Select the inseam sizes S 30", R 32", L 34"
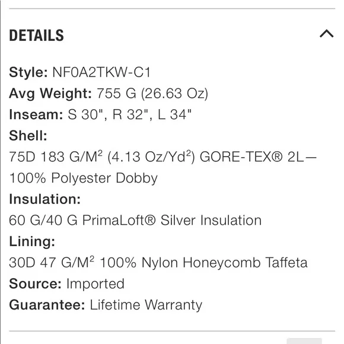The width and height of the screenshot is (344, 344). [129, 114]
